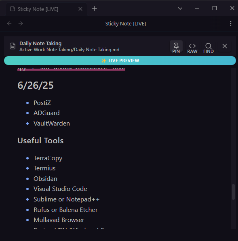Screen dimensions: 238x241
Task: Navigate back with the left arrow
Action: coord(9,23)
